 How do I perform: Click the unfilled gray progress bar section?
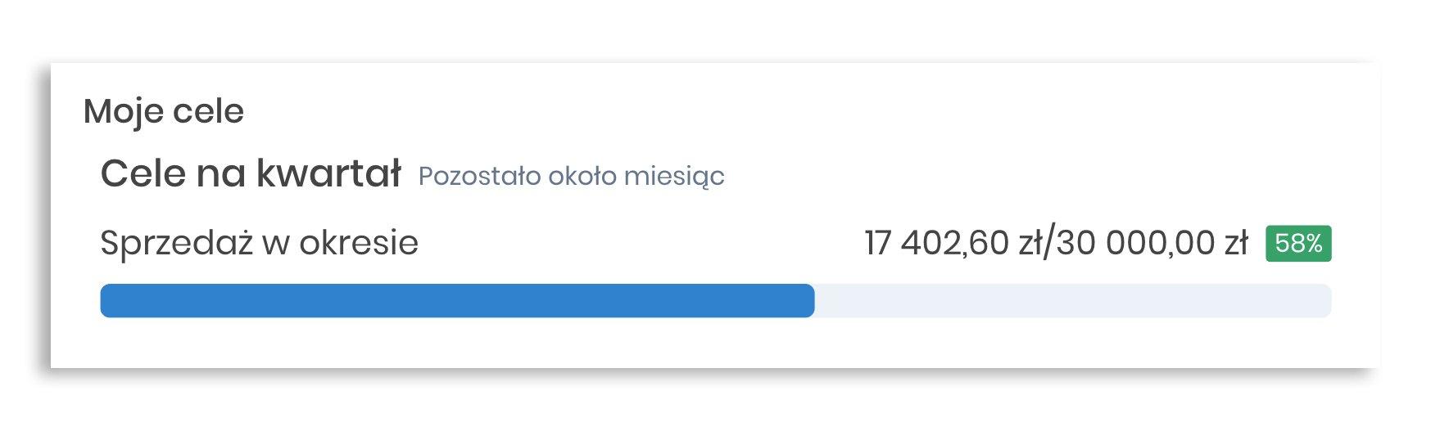pyautogui.click(x=1073, y=301)
